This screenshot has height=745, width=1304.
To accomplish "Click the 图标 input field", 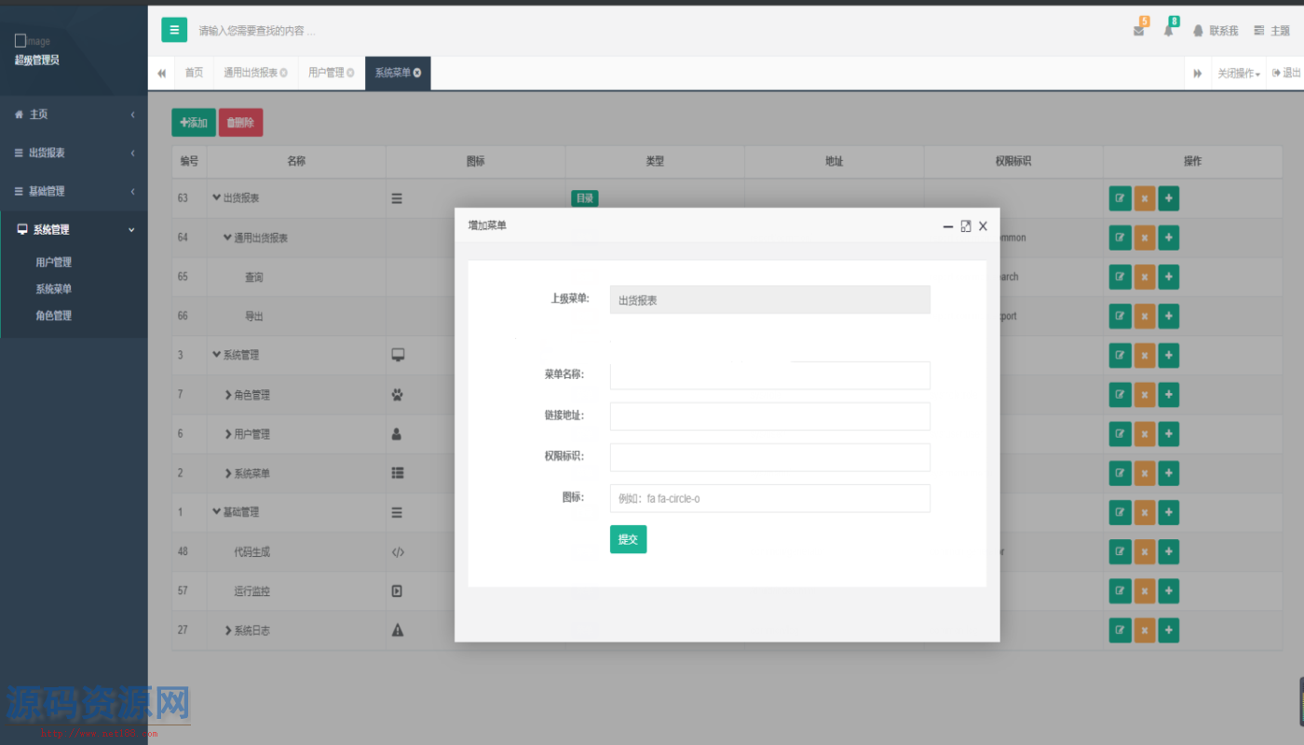I will tap(769, 498).
